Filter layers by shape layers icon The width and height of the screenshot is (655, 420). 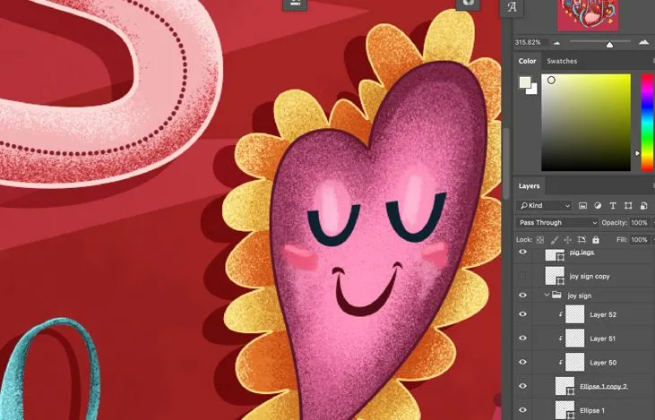pyautogui.click(x=628, y=205)
